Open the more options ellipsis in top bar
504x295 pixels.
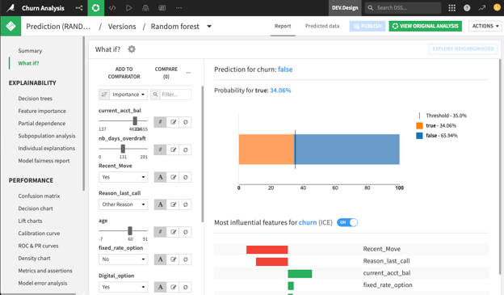(x=178, y=8)
